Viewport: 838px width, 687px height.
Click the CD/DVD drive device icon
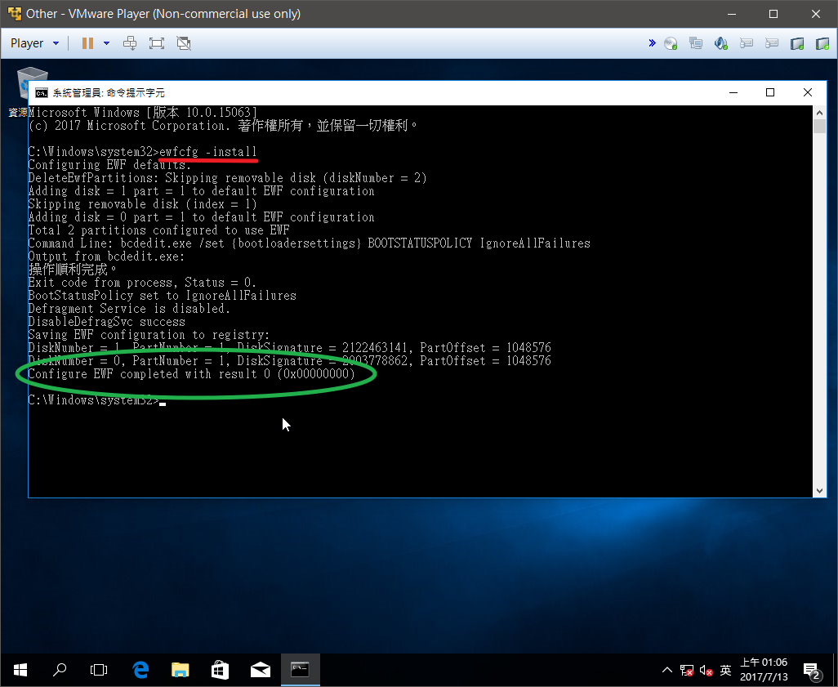tap(671, 43)
